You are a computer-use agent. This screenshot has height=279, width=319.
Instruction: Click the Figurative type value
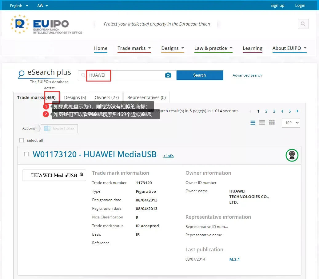tap(146, 192)
